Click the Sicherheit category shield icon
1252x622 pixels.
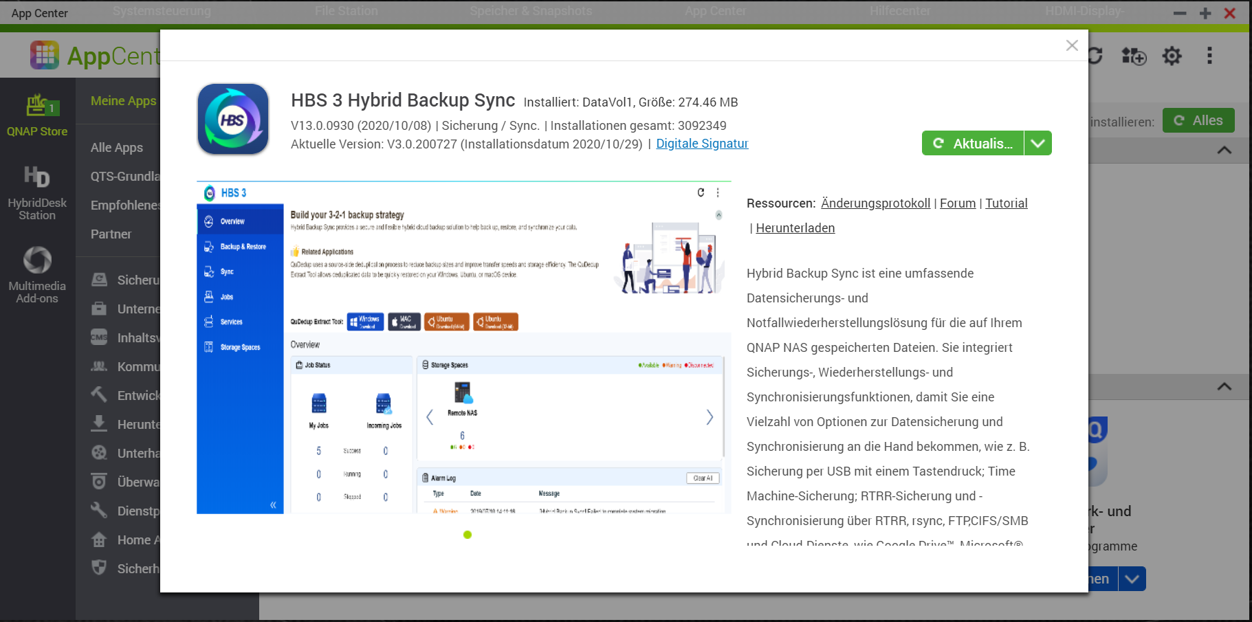[100, 568]
